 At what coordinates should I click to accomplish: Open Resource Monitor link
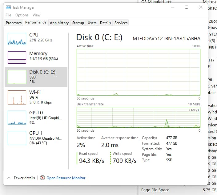point(66,178)
